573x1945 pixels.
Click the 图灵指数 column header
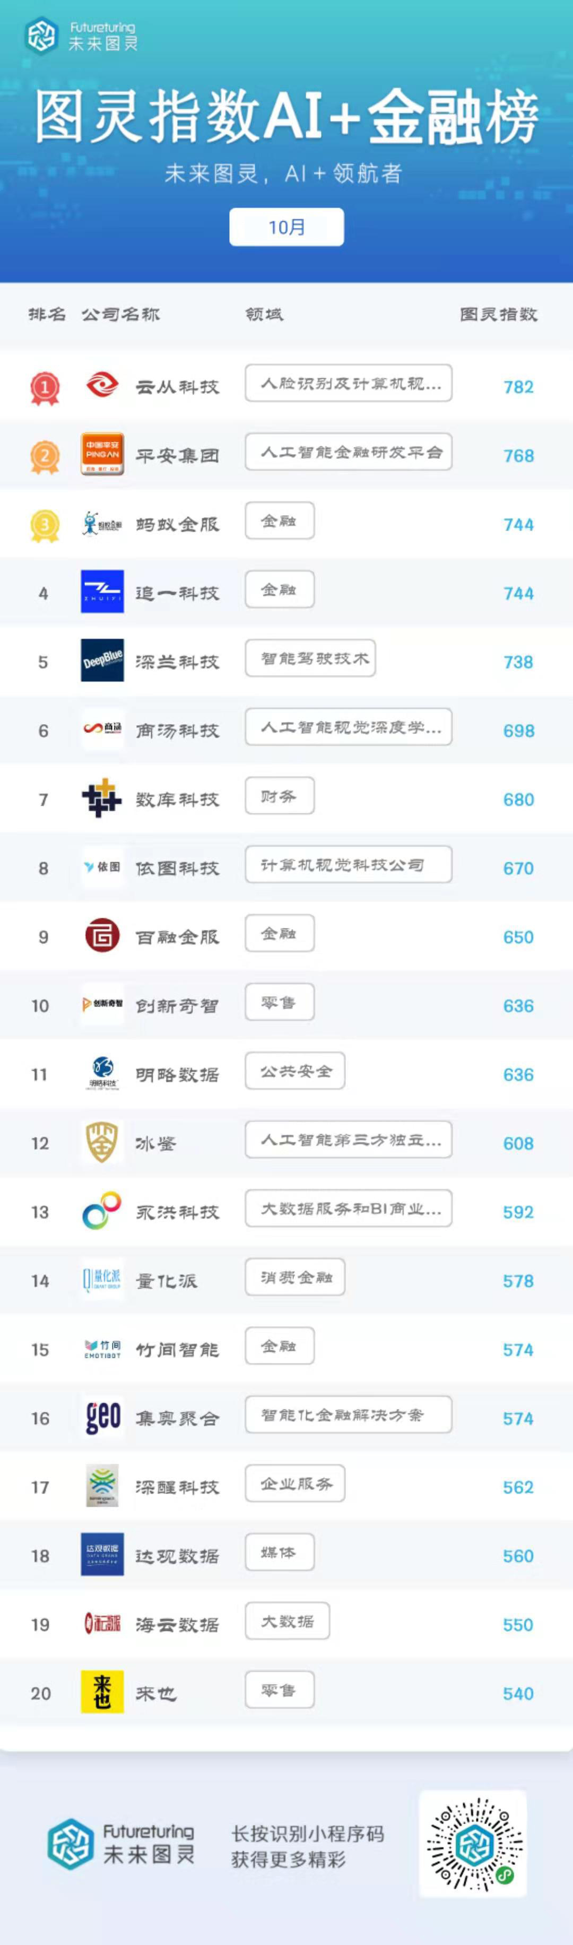pos(498,314)
